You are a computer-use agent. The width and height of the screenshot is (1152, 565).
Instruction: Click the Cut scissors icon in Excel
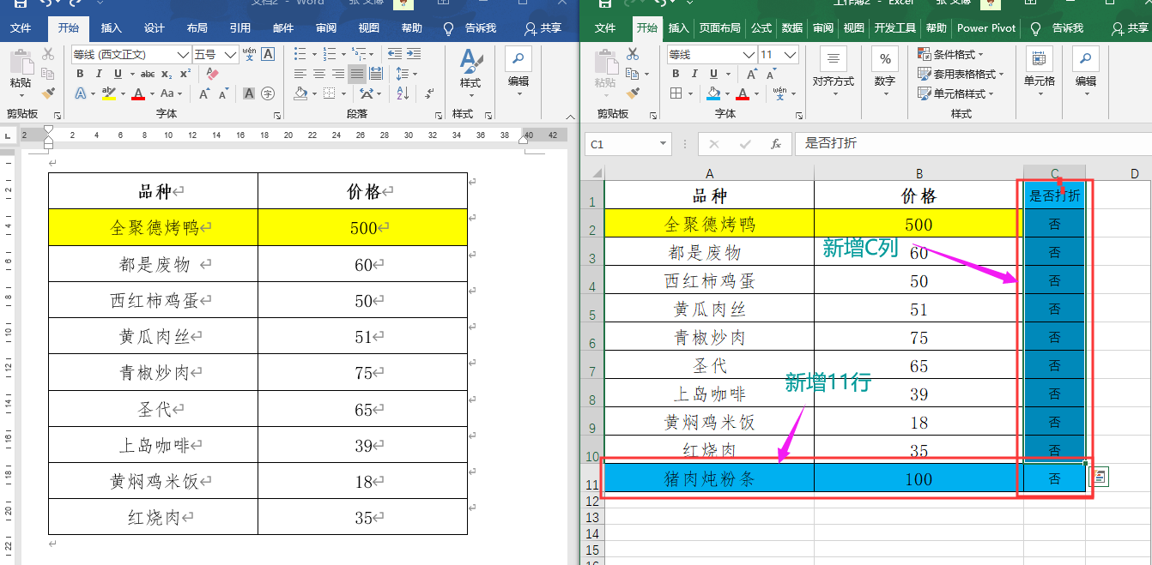point(633,54)
